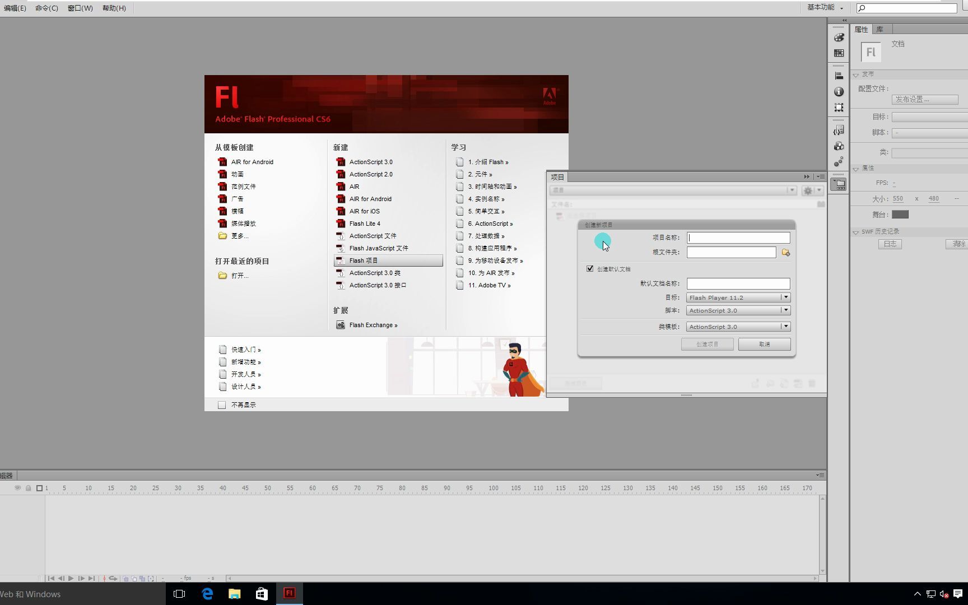Open the 帮助(H) menu

click(x=114, y=8)
